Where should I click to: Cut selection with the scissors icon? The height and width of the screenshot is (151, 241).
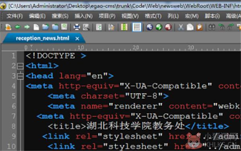(x=181, y=27)
